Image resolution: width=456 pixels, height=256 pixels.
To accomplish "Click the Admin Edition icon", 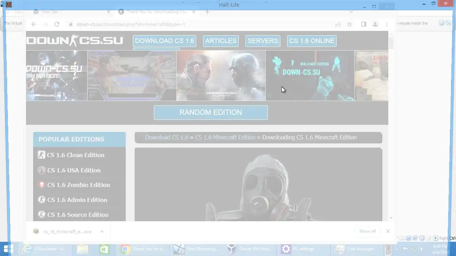I will point(42,200).
